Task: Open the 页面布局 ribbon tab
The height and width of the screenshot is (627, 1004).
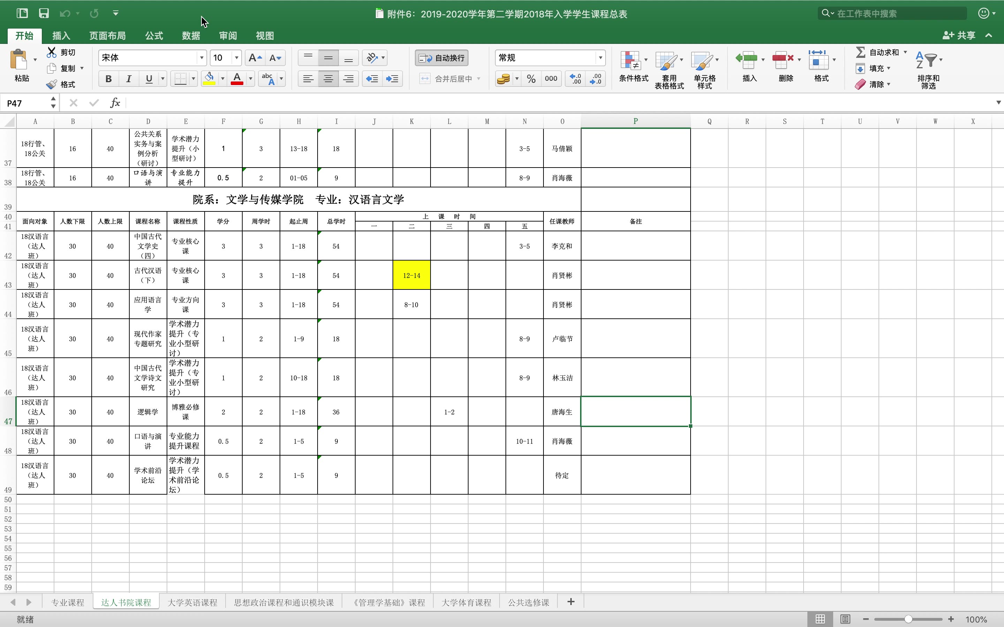Action: point(107,36)
